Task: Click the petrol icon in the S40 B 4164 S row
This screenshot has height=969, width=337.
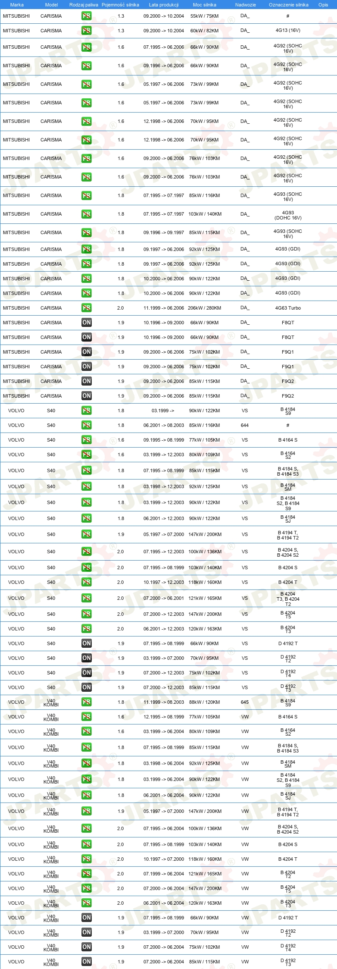Action: click(86, 440)
